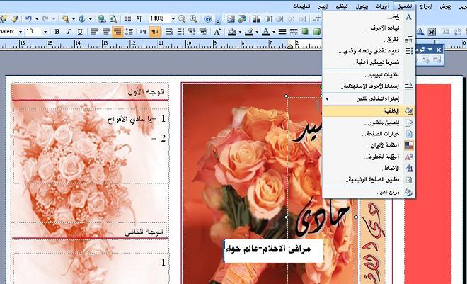Click the Bold formatting button
Image resolution: width=467 pixels, height=284 pixels.
click(58, 32)
